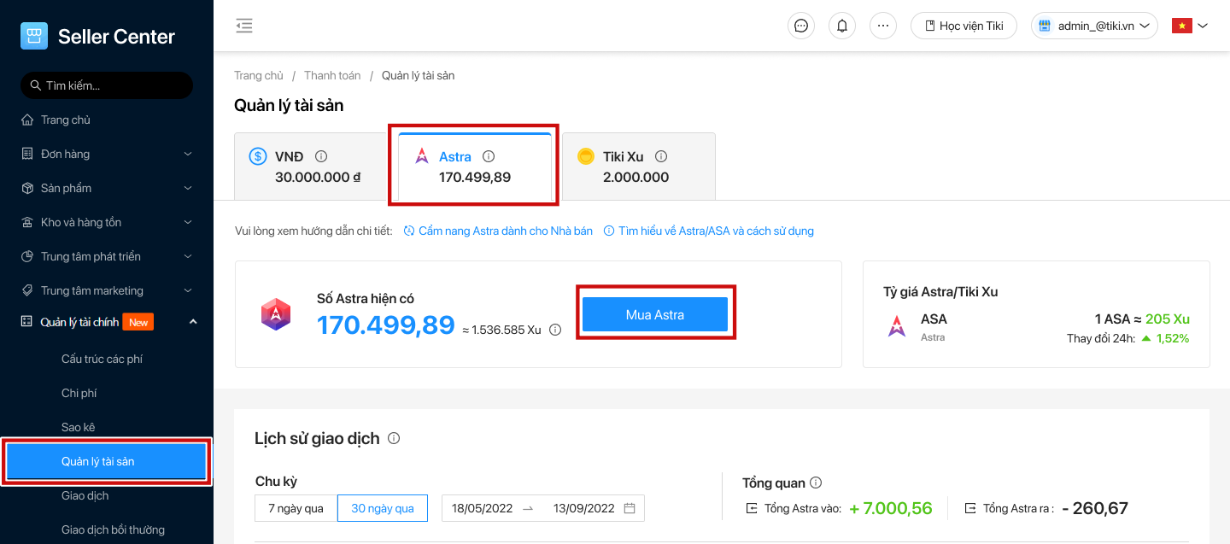This screenshot has width=1230, height=544.
Task: Open Học viện Tiki
Action: 963,26
